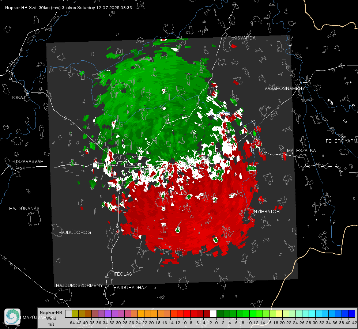This screenshot has height=329, width=358.
Task: Click the yellow legend swatch at 18
Action: point(279,314)
